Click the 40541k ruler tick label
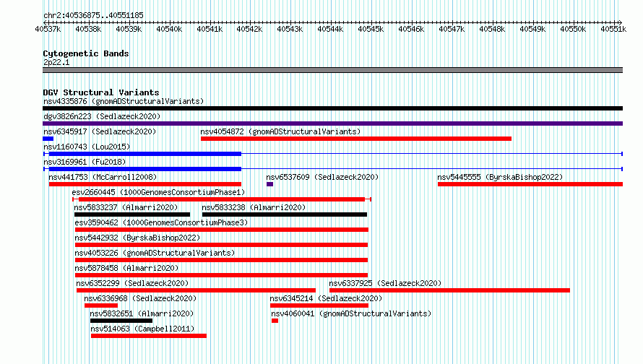 (210, 29)
